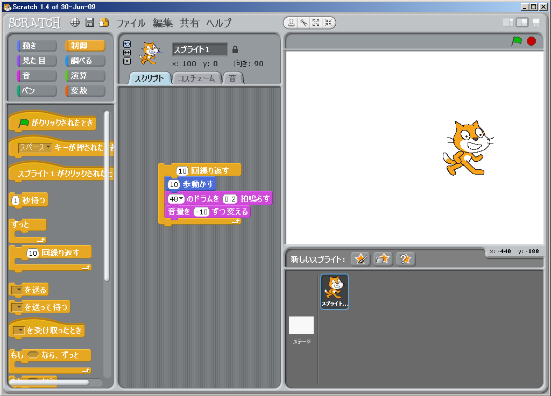Screen dimensions: 551x396
Task: Select the スプライト1 sprite thumbnail
Action: tap(335, 291)
